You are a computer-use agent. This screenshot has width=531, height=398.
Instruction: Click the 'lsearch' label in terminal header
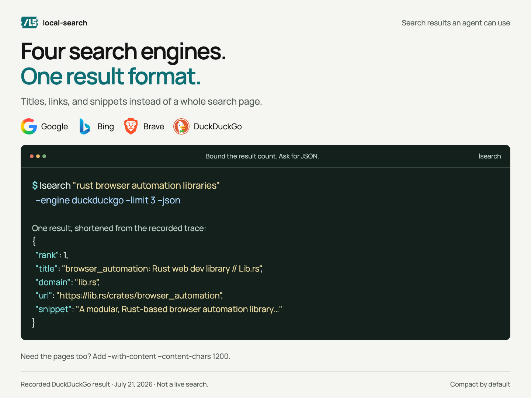point(490,156)
